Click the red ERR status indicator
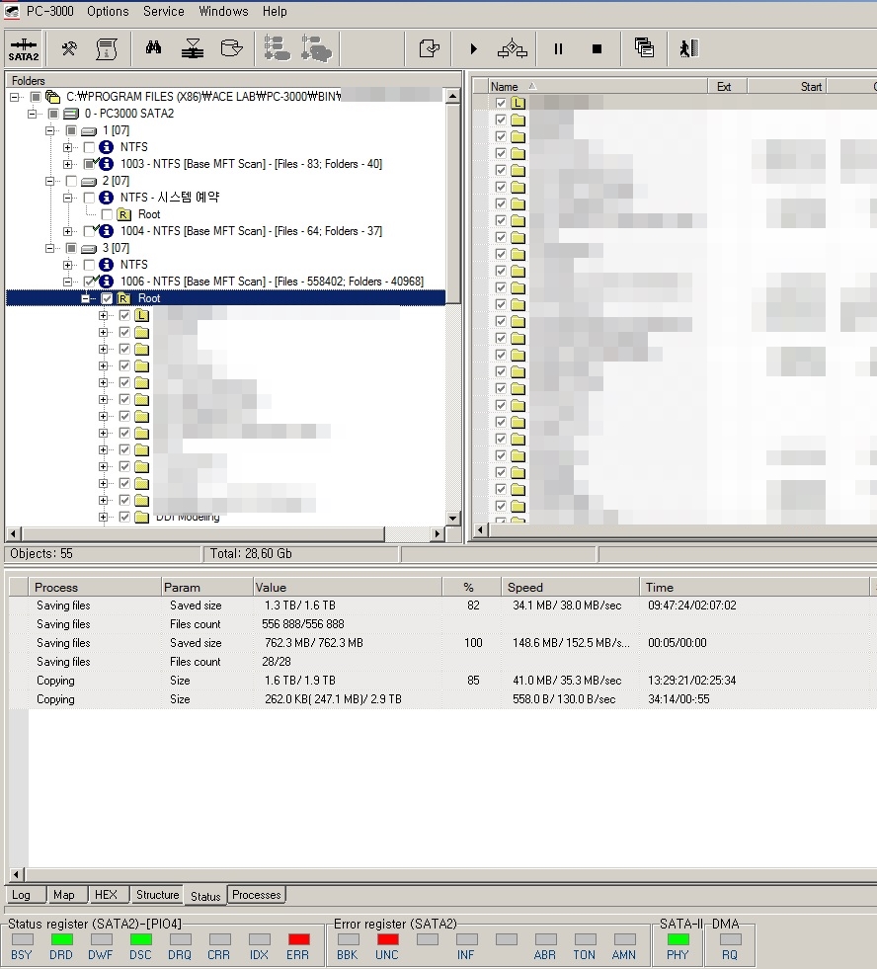The image size is (877, 969). [x=298, y=939]
